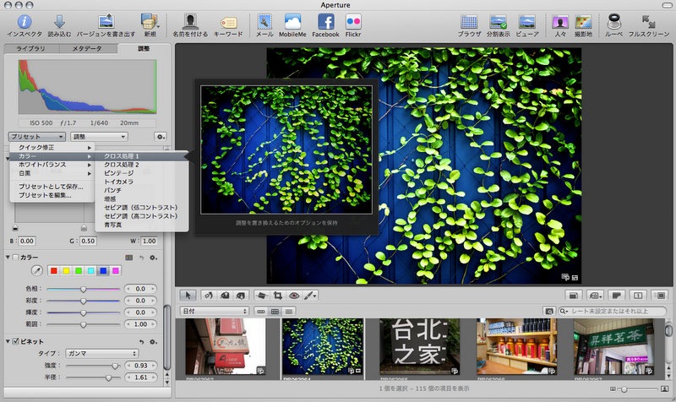The height and width of the screenshot is (402, 676).
Task: Open the ビネット gear menu
Action: click(153, 342)
